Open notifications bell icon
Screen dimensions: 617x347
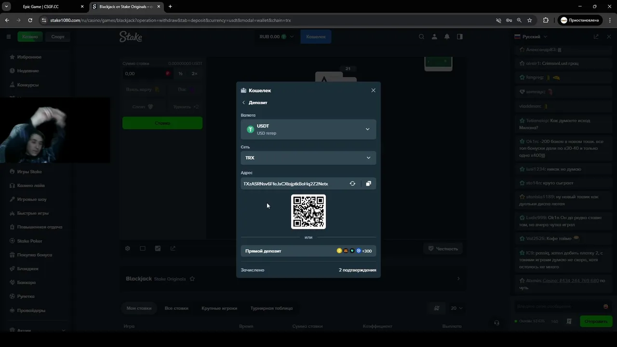click(x=447, y=37)
